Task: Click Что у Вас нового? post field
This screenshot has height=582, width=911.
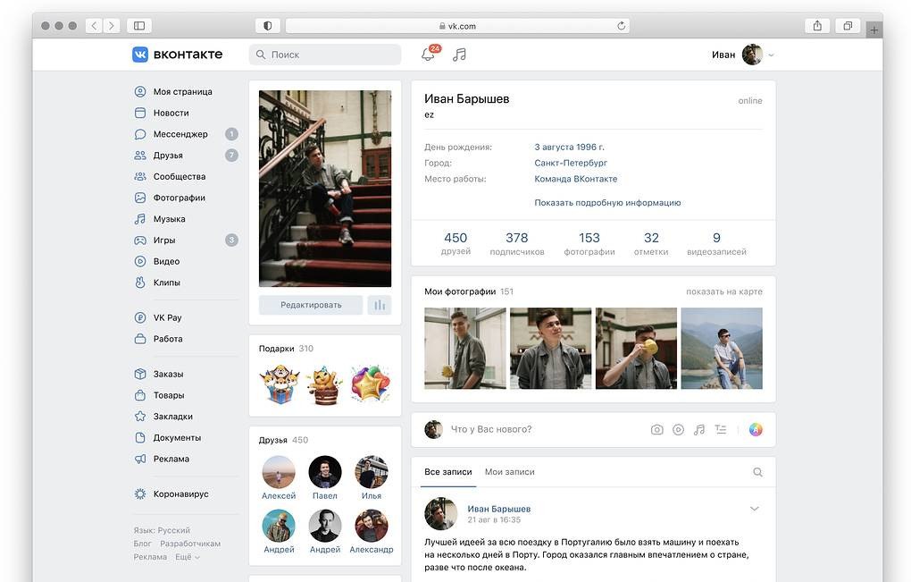Action: click(x=491, y=430)
